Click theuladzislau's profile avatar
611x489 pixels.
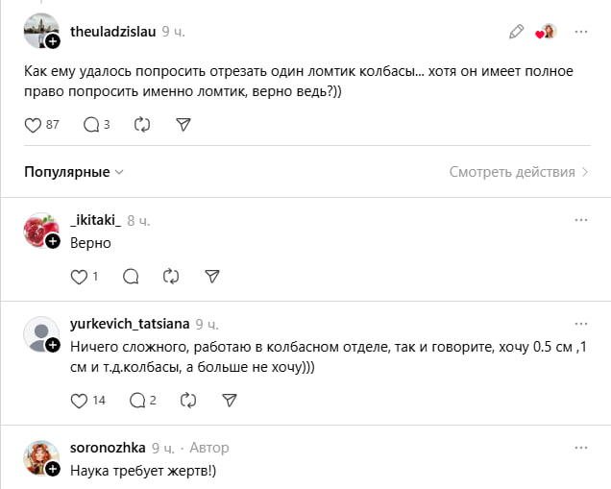tap(39, 32)
